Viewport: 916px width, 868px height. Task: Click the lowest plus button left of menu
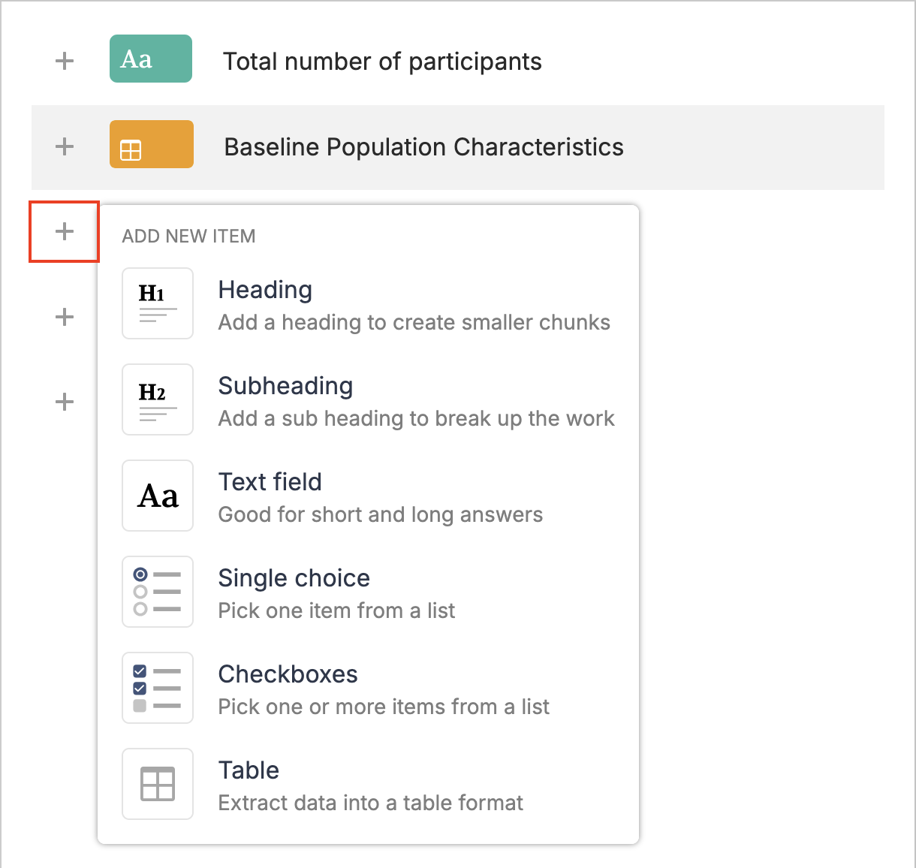click(x=65, y=402)
